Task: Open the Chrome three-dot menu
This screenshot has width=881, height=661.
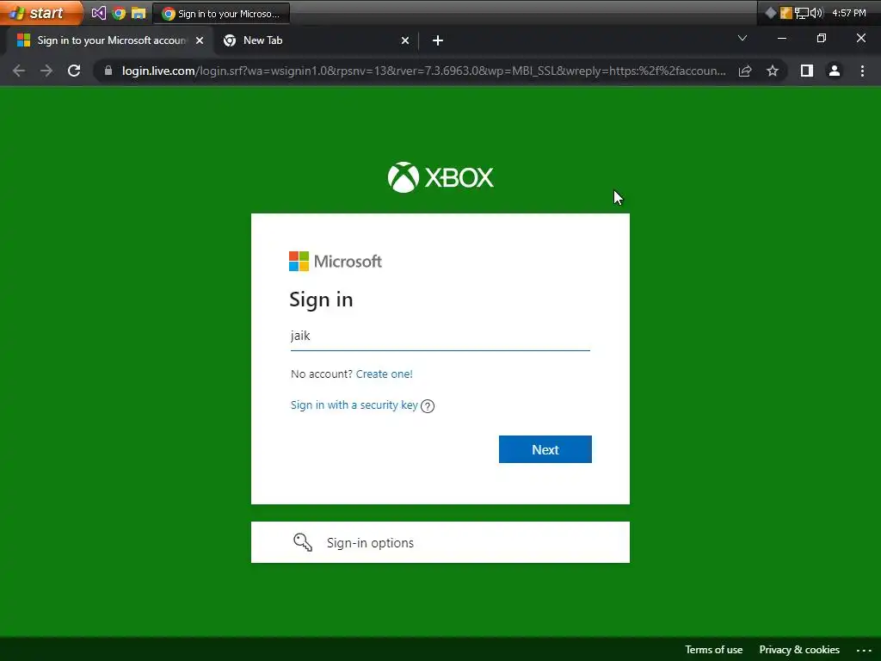Action: click(x=862, y=71)
